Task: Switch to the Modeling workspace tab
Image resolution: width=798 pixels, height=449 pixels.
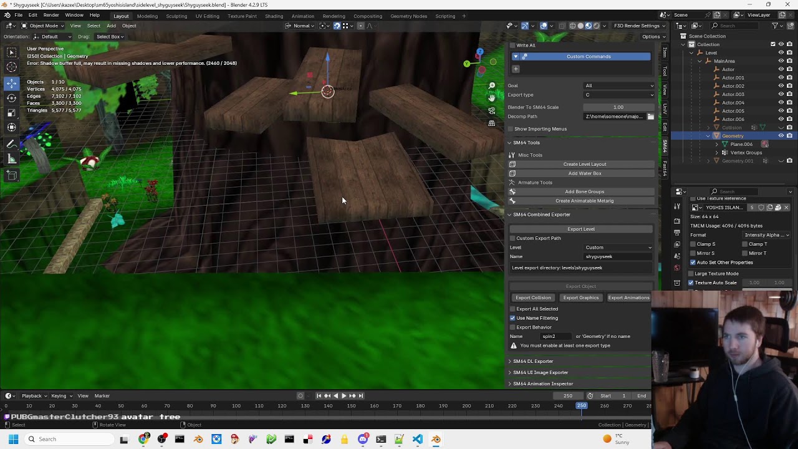Action: (x=147, y=16)
